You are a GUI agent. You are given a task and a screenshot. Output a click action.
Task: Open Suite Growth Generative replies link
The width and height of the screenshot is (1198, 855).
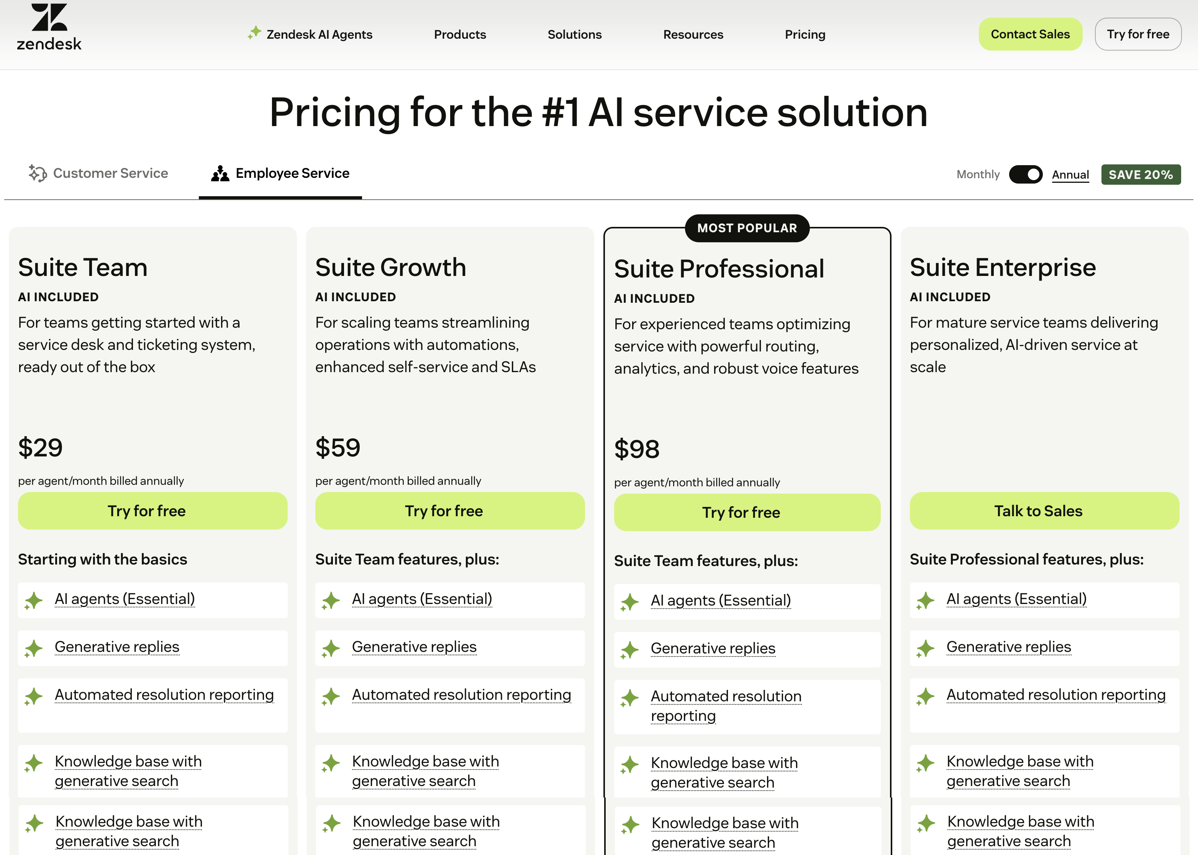pyautogui.click(x=414, y=647)
